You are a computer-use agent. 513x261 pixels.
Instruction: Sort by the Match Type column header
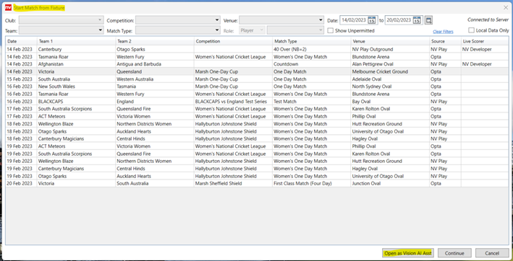(x=311, y=41)
